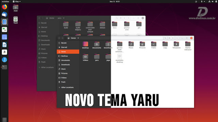Open hamburger menu in back yaru window
The width and height of the screenshot is (218, 122).
pyautogui.click(x=128, y=18)
